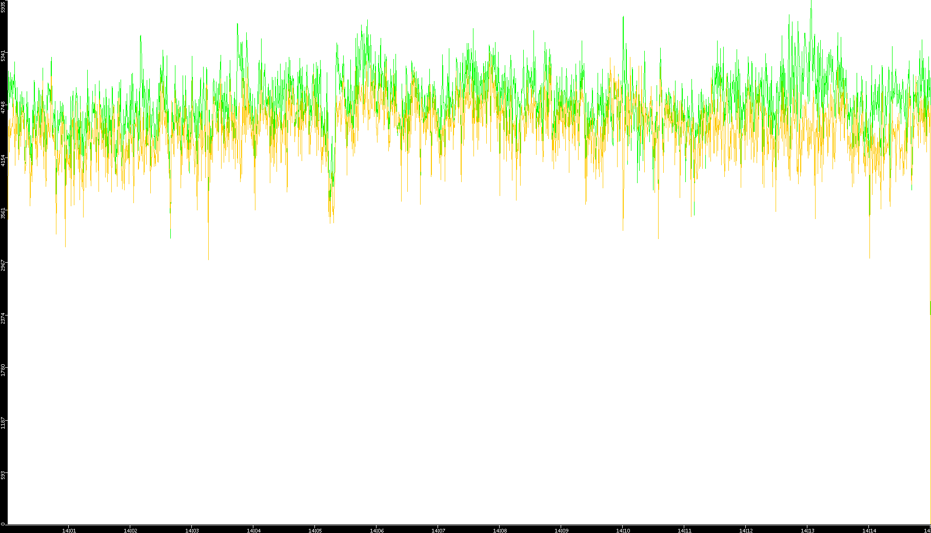Viewport: 931px width, 533px height.
Task: Click the 14:01 time axis label
Action: click(x=69, y=530)
